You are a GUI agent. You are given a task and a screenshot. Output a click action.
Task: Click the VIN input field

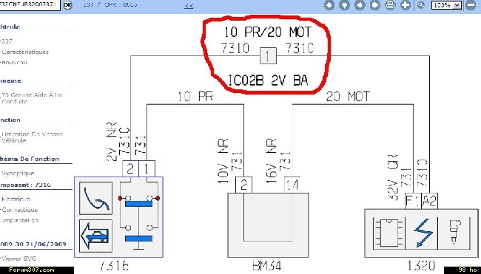click(30, 4)
